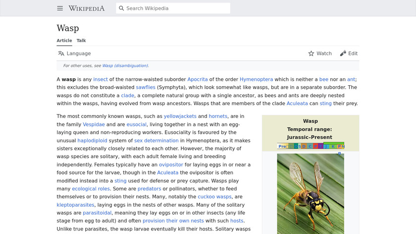Screen dimensions: 416x234
Task: Open the hamburger main menu
Action: click(60, 8)
